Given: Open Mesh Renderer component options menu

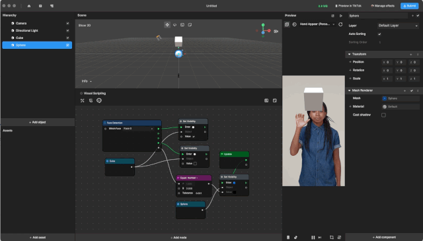Looking at the screenshot, I should 418,90.
